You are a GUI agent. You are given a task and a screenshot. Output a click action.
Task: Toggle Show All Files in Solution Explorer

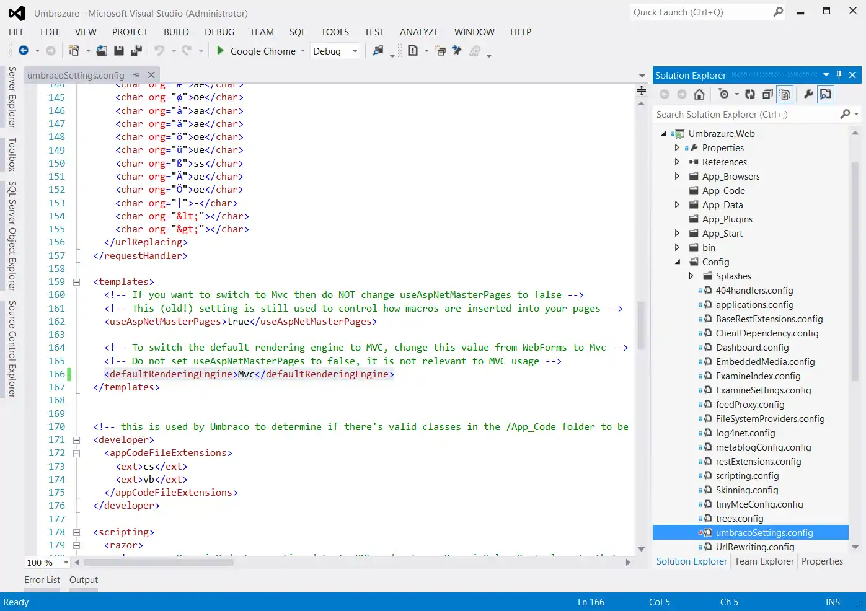click(785, 94)
